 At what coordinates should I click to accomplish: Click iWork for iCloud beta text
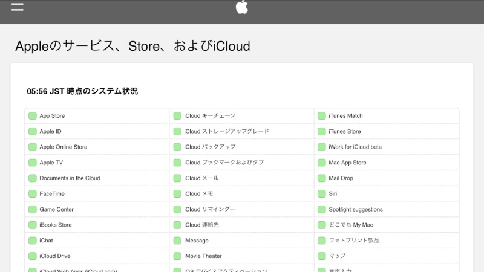(355, 147)
